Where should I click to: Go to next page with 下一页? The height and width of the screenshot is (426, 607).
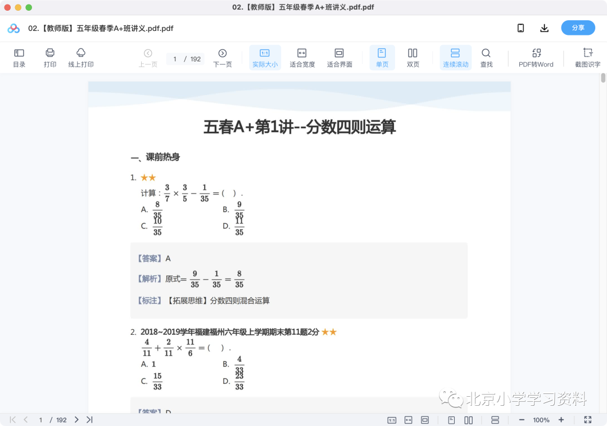[223, 58]
